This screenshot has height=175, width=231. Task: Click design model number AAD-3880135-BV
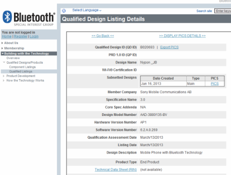pos(153,115)
